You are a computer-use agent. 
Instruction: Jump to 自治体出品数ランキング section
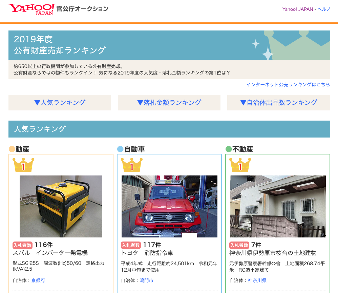coord(279,103)
